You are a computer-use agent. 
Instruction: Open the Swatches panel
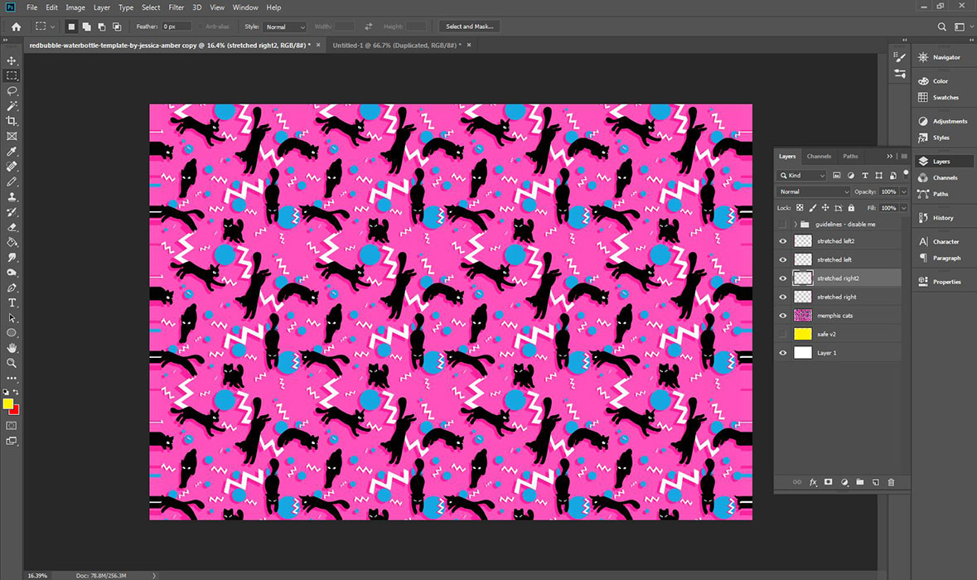tap(938, 98)
